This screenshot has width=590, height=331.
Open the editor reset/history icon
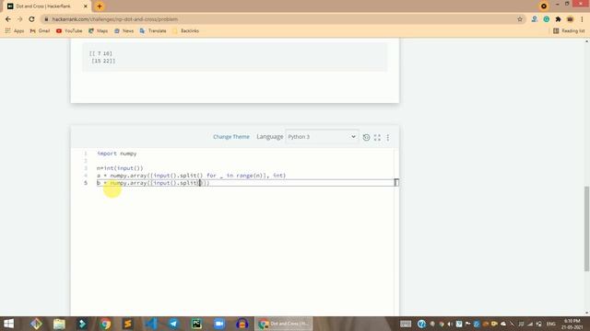pos(366,137)
